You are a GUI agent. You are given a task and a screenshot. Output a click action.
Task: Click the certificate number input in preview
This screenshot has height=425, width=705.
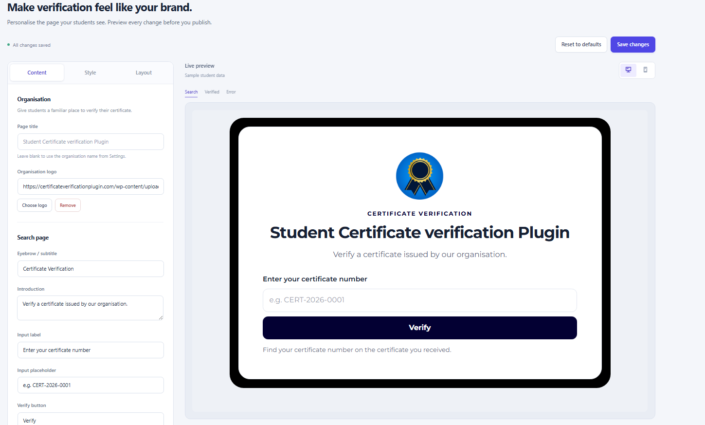click(420, 300)
